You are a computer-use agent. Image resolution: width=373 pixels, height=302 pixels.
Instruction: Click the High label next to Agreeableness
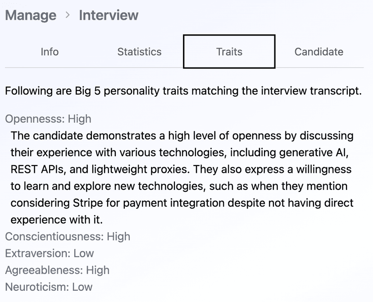point(97,270)
